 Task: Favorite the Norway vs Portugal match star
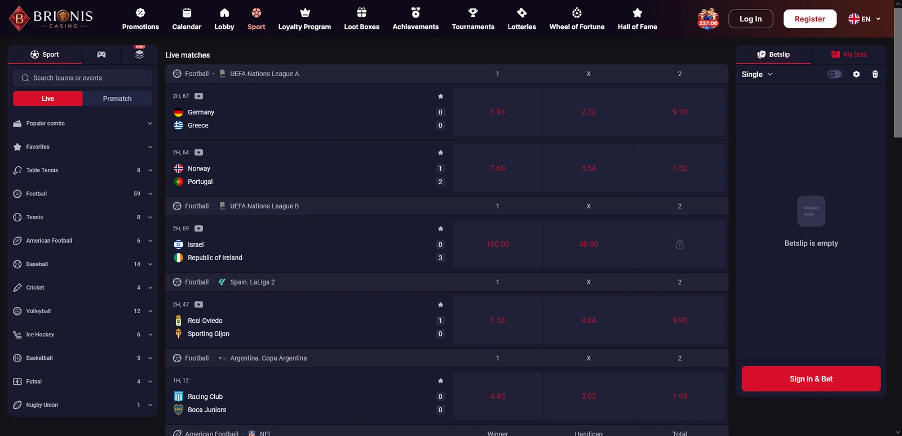point(440,153)
